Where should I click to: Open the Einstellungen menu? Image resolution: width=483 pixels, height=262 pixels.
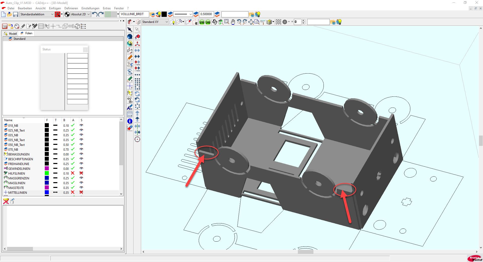click(90, 8)
